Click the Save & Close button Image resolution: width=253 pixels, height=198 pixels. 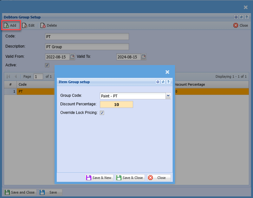(x=130, y=178)
